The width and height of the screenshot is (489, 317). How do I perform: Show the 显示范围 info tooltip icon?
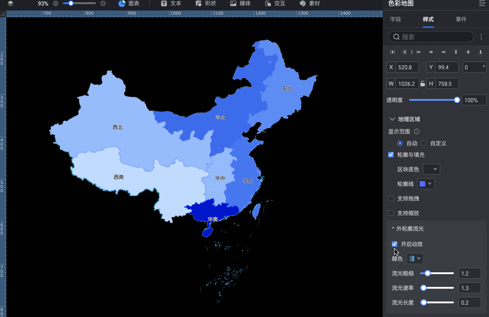416,131
